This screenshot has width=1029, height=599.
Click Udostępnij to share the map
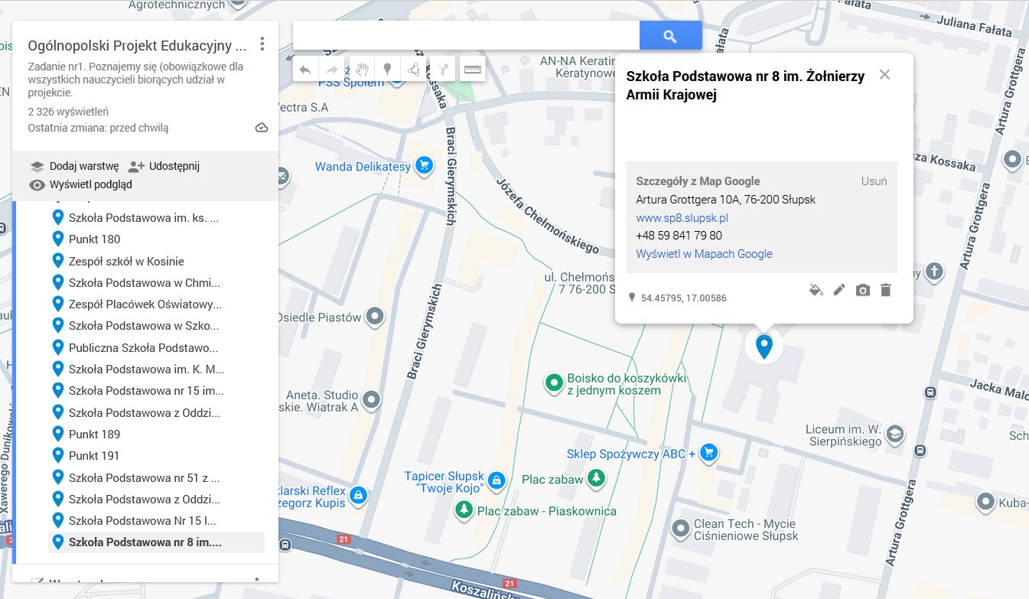(164, 166)
